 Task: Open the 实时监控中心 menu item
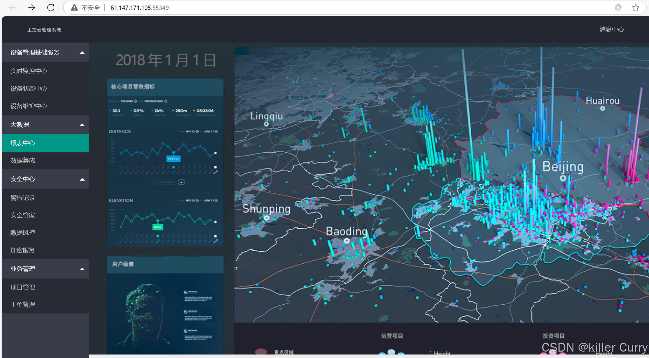[x=29, y=71]
